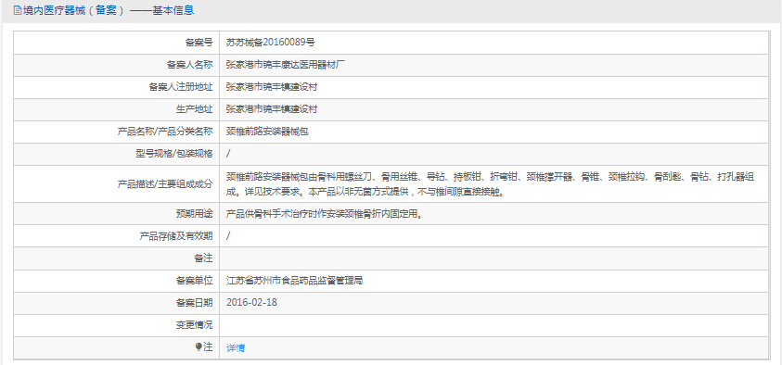Click the 备案号 label cell

199,43
